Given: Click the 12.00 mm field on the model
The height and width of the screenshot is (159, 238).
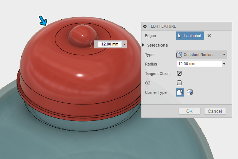Looking at the screenshot, I should [110, 44].
